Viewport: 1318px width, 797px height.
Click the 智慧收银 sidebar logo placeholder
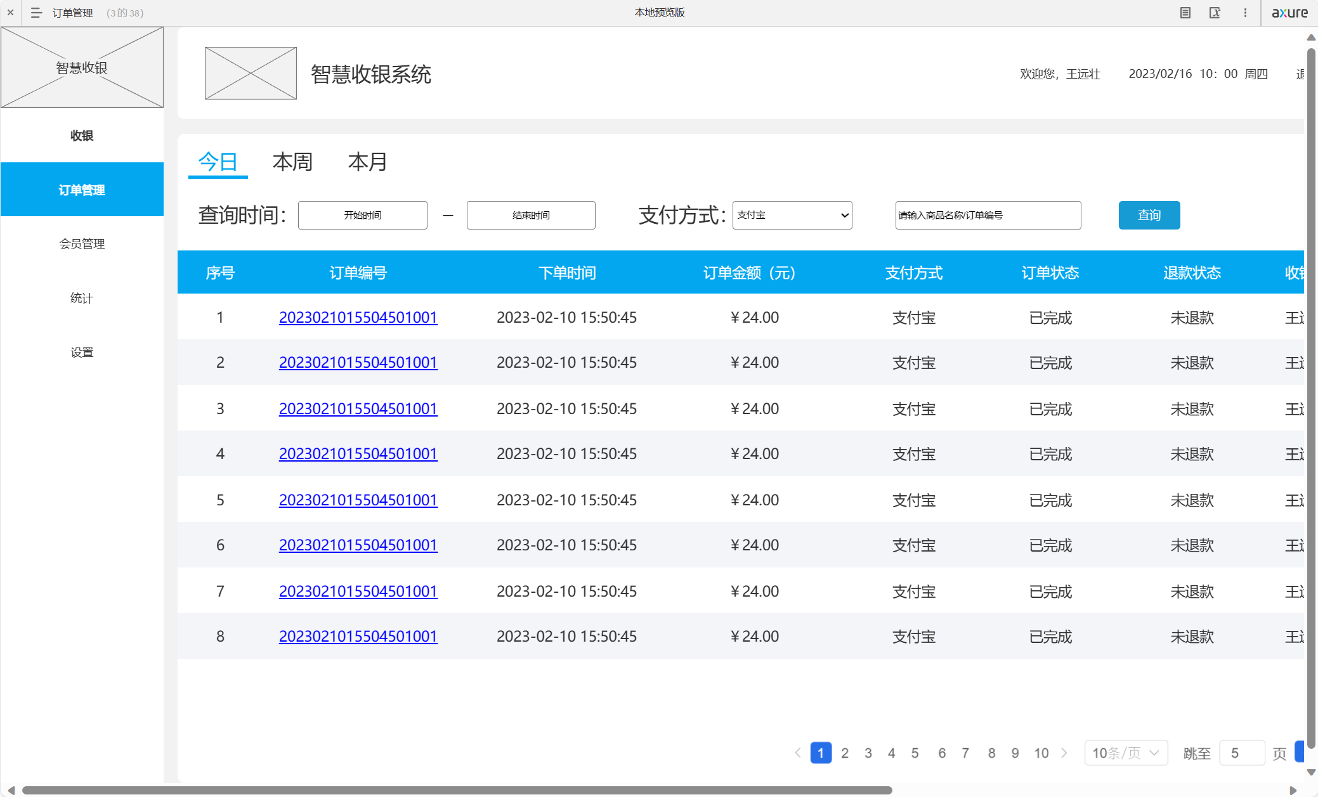coord(82,67)
